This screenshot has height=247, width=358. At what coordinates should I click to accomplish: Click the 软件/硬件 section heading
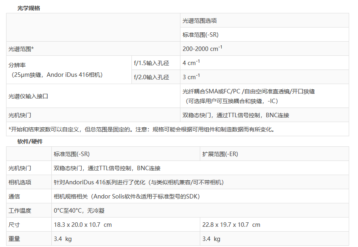30,141
